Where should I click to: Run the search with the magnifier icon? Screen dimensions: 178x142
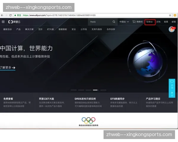coord(114,22)
